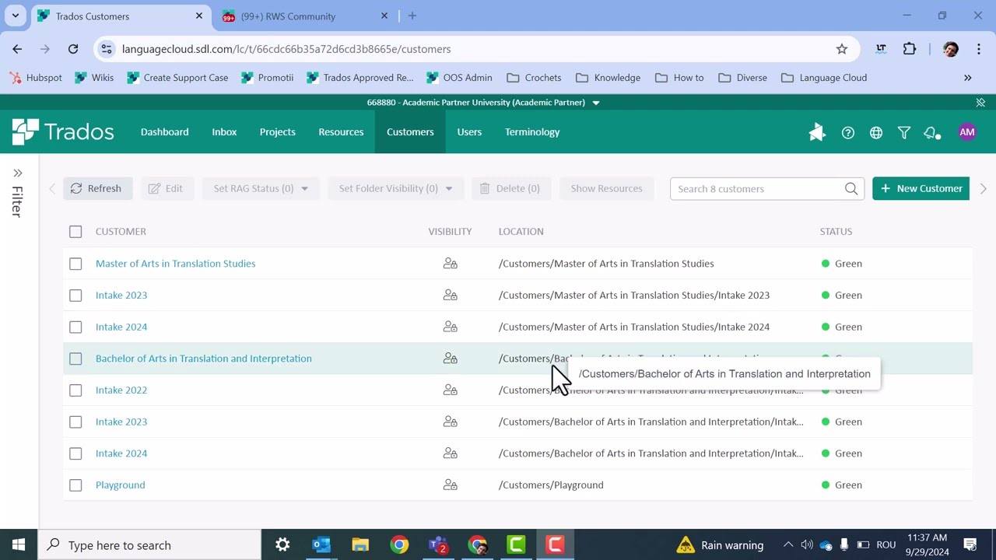Open Bachelor of Arts in Translation and Interpretation link
Screen dimensions: 996x560
pos(204,359)
